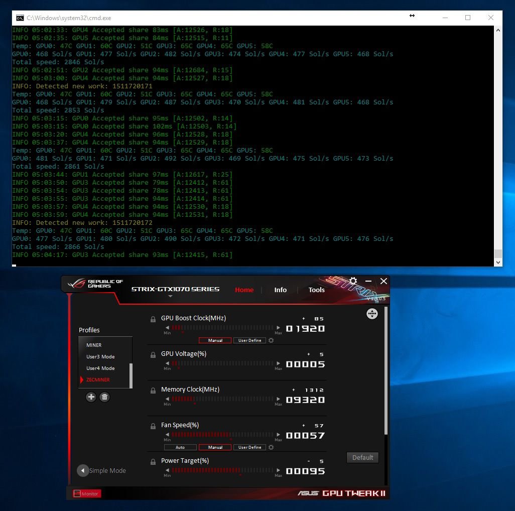Select the MINER profile
The width and height of the screenshot is (515, 511).
click(94, 345)
